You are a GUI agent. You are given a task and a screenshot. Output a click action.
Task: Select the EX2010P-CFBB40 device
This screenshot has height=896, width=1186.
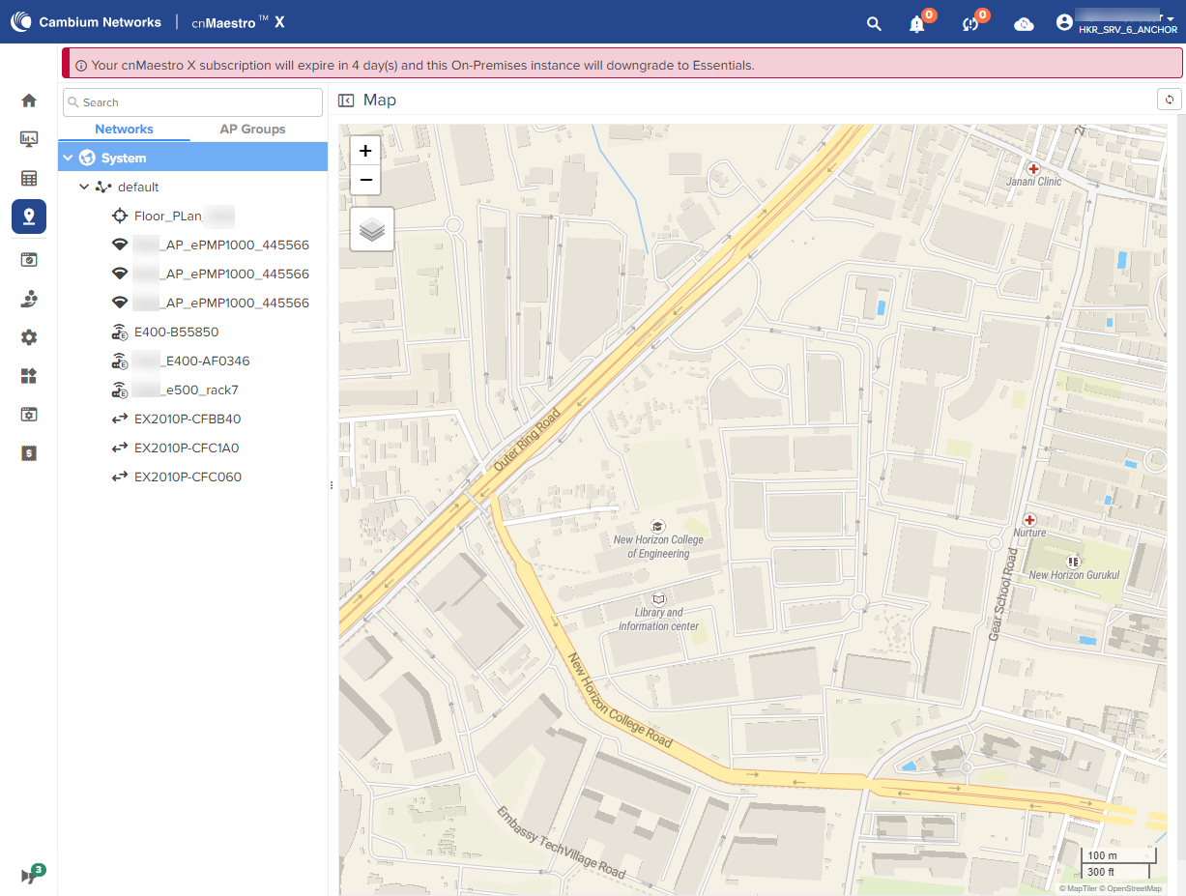(188, 419)
